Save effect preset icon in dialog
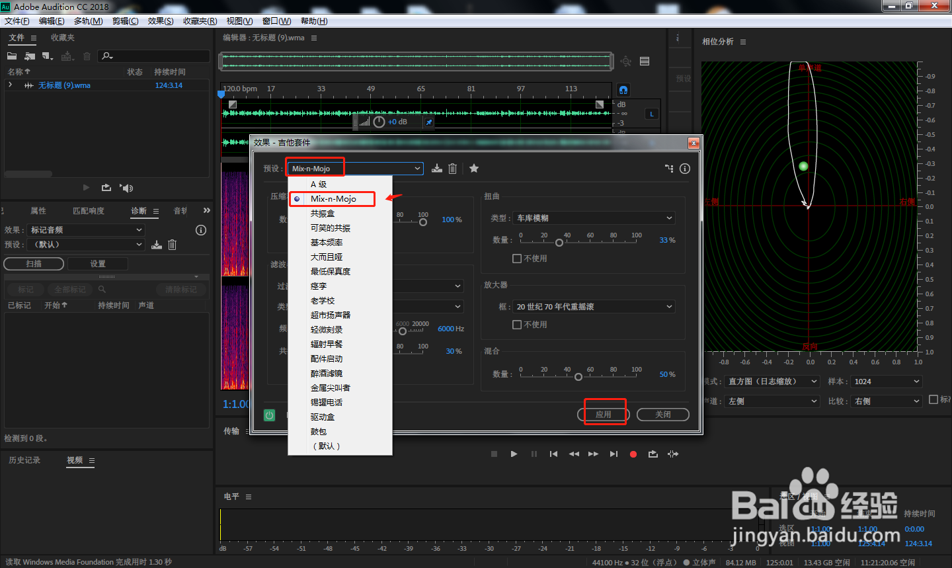952x568 pixels. (x=437, y=169)
